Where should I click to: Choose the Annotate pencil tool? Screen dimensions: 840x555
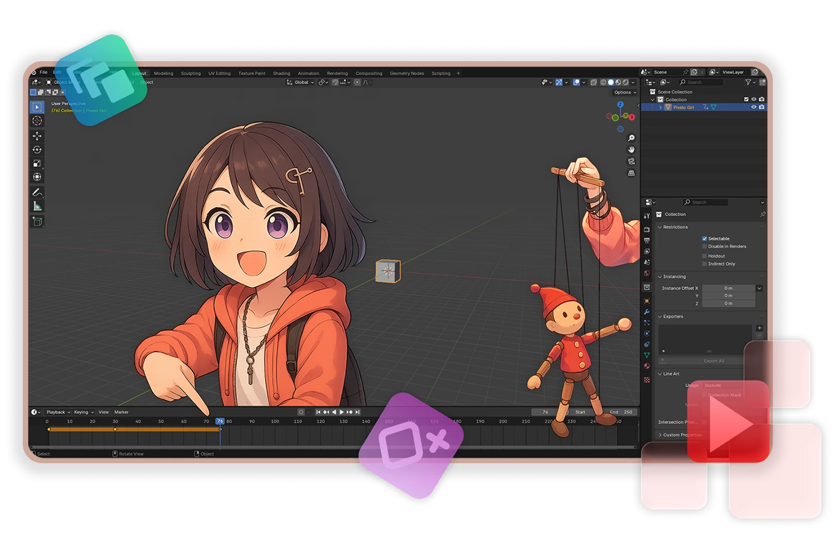pyautogui.click(x=37, y=193)
